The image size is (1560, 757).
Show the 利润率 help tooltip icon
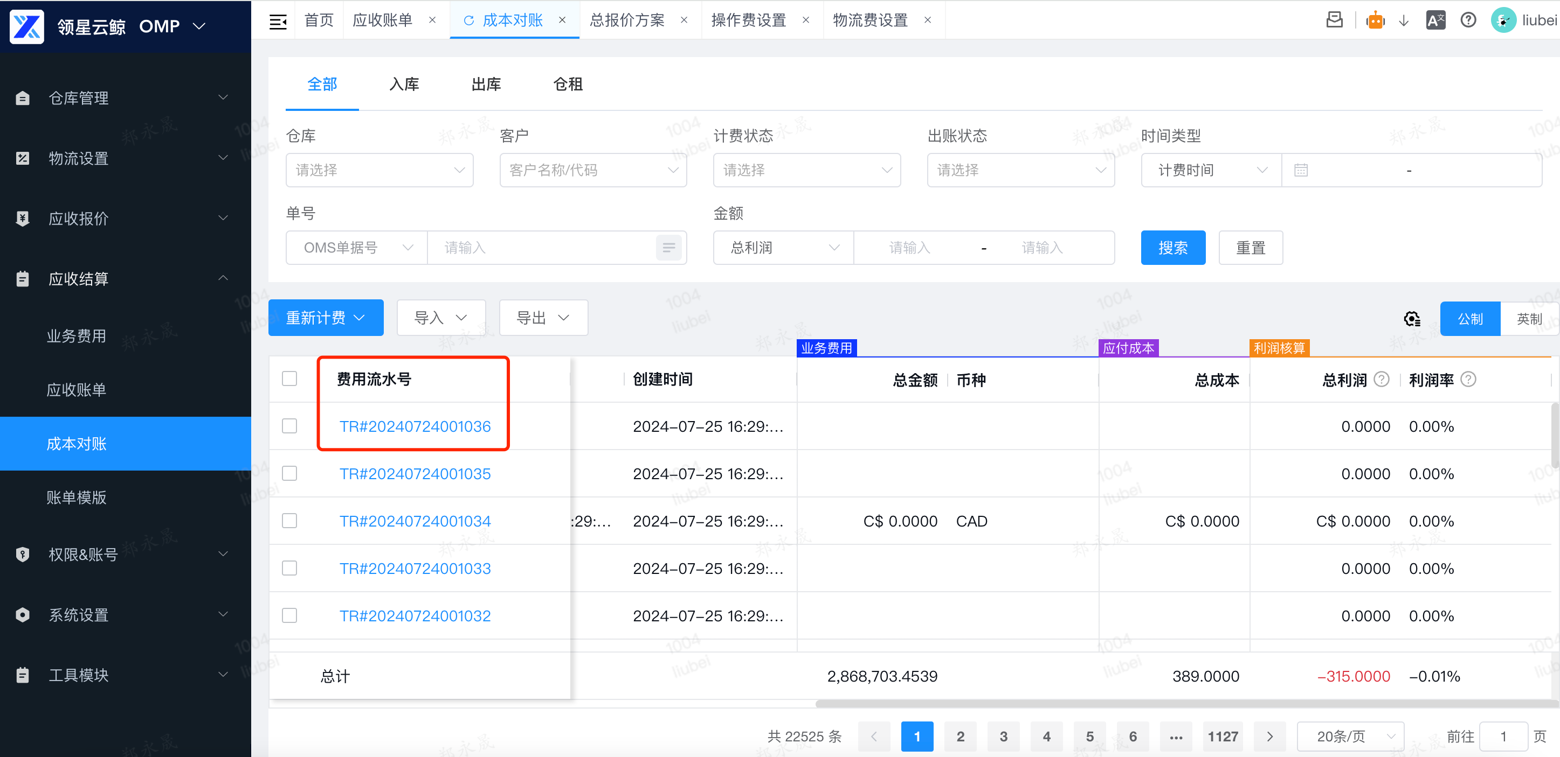(x=1468, y=379)
